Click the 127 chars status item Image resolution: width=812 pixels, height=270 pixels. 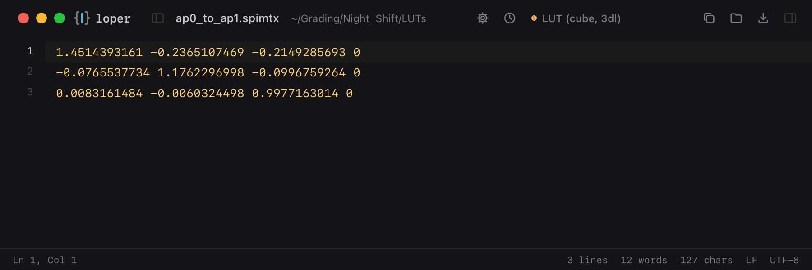point(706,260)
